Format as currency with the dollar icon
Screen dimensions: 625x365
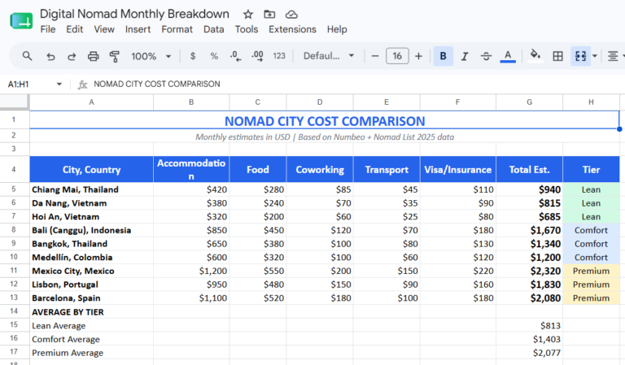tap(193, 56)
